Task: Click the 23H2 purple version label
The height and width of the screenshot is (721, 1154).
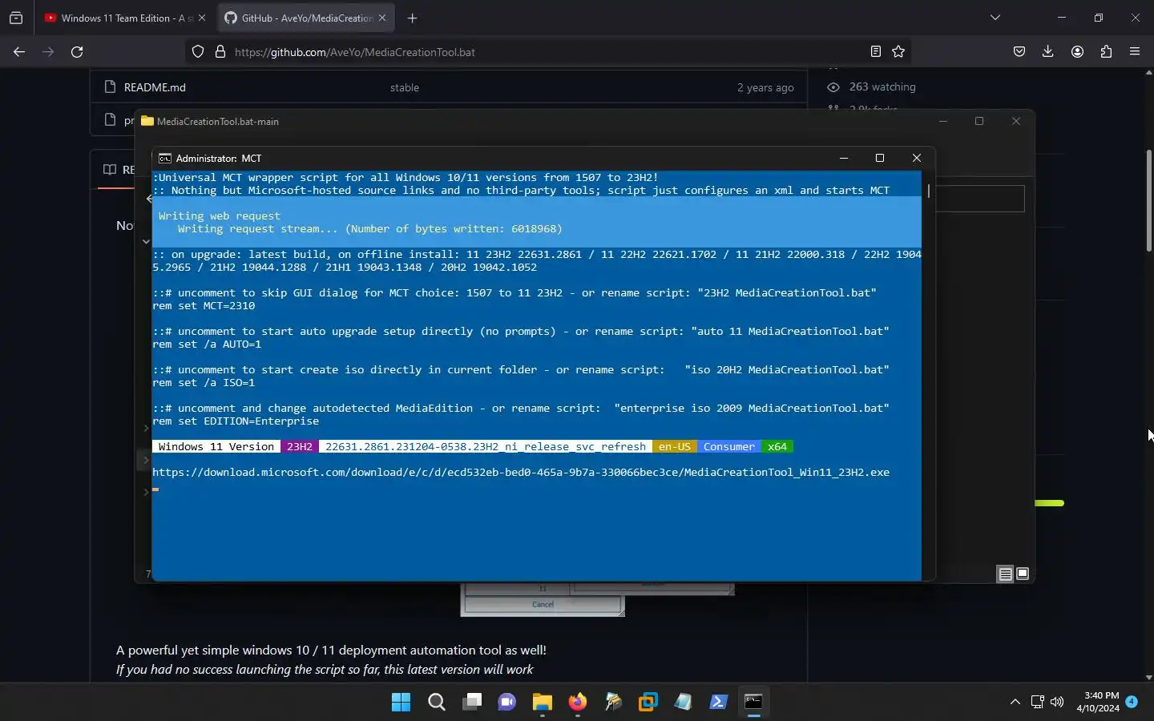Action: click(x=300, y=446)
